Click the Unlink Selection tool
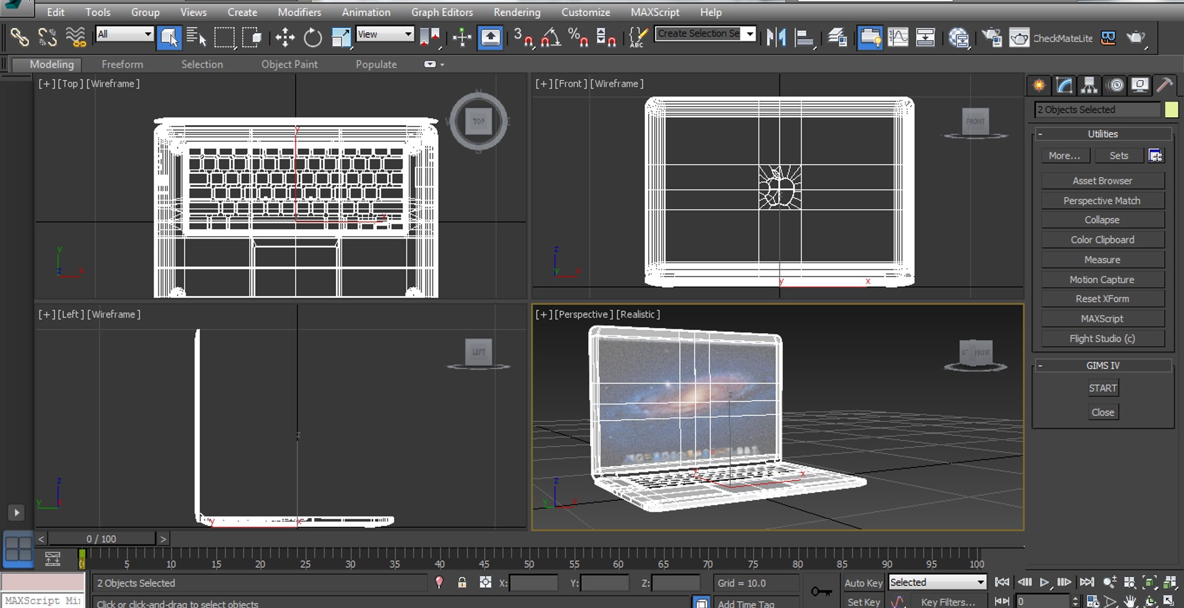The width and height of the screenshot is (1184, 608). (47, 38)
